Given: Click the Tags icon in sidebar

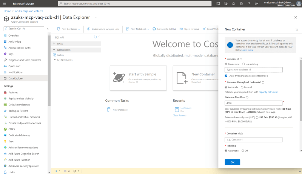Looking at the screenshot, I should (5, 54).
